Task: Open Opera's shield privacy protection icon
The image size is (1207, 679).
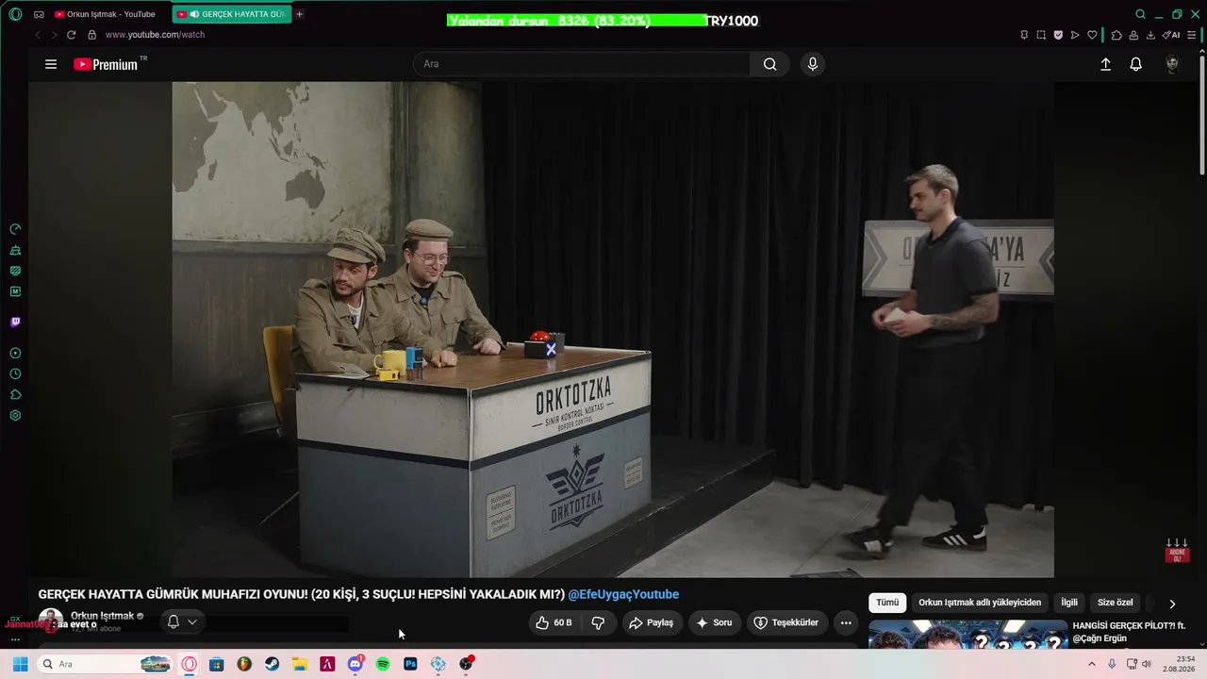Action: point(1058,35)
